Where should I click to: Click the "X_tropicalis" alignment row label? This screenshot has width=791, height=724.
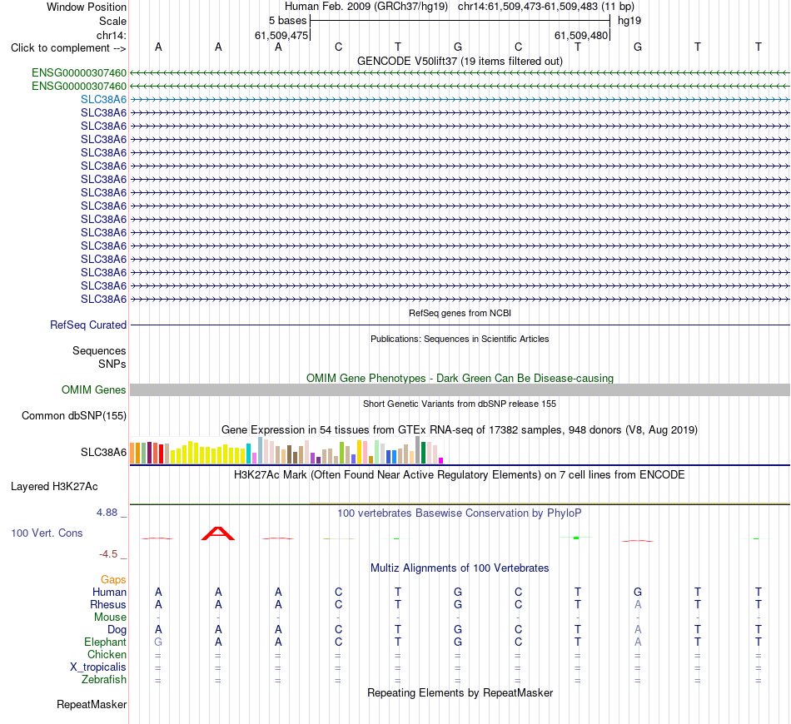tap(98, 667)
